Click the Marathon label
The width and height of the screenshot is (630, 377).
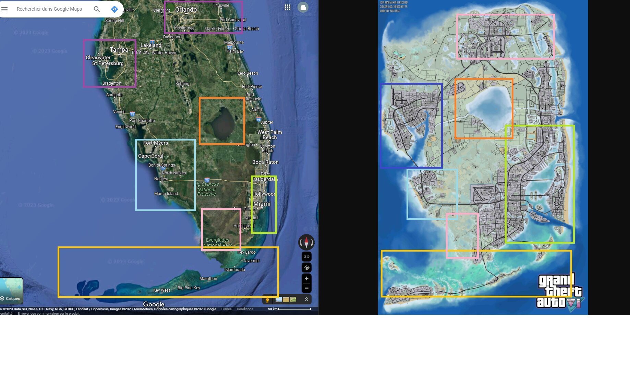(x=208, y=279)
